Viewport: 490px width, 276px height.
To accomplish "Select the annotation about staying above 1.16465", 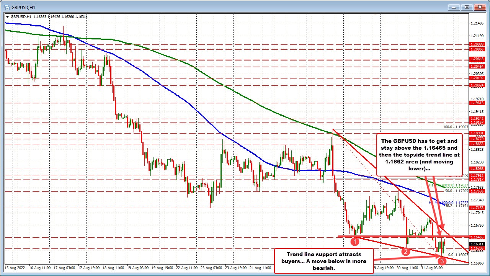I will pyautogui.click(x=419, y=154).
